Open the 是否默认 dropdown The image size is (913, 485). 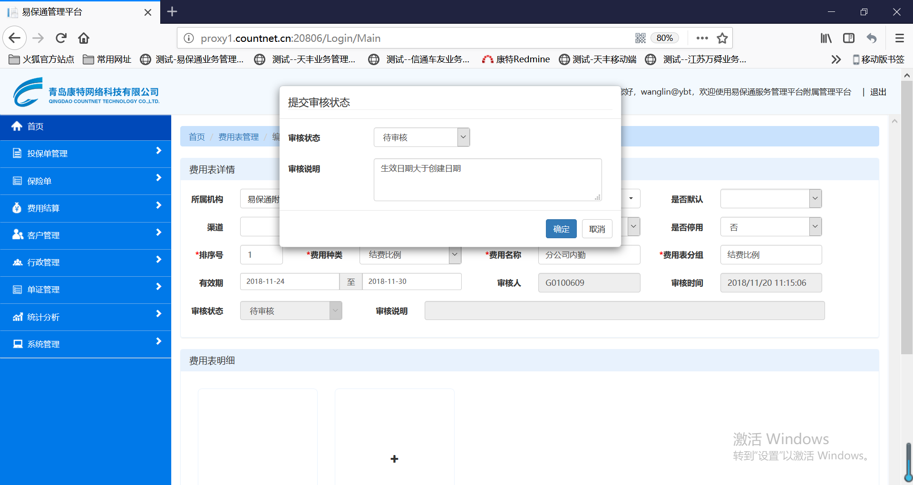click(x=771, y=199)
